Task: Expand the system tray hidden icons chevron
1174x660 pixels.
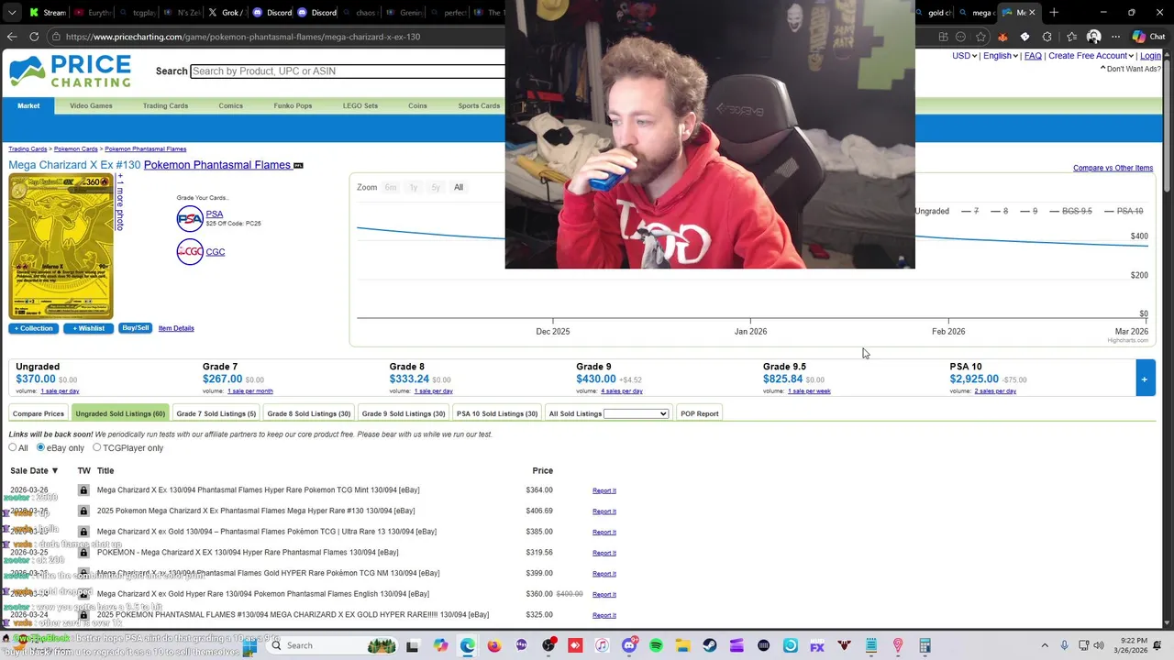Action: tap(1045, 645)
